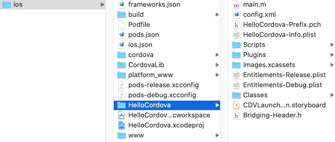
Task: Click the HelloCordova-Prefix.pch header icon
Action: tap(236, 25)
